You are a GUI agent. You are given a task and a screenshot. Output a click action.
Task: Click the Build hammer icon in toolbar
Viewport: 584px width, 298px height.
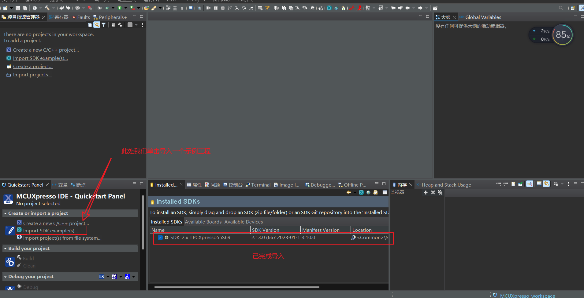pos(47,8)
